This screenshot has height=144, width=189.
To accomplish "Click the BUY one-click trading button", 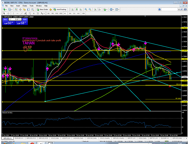I will 25,19.
